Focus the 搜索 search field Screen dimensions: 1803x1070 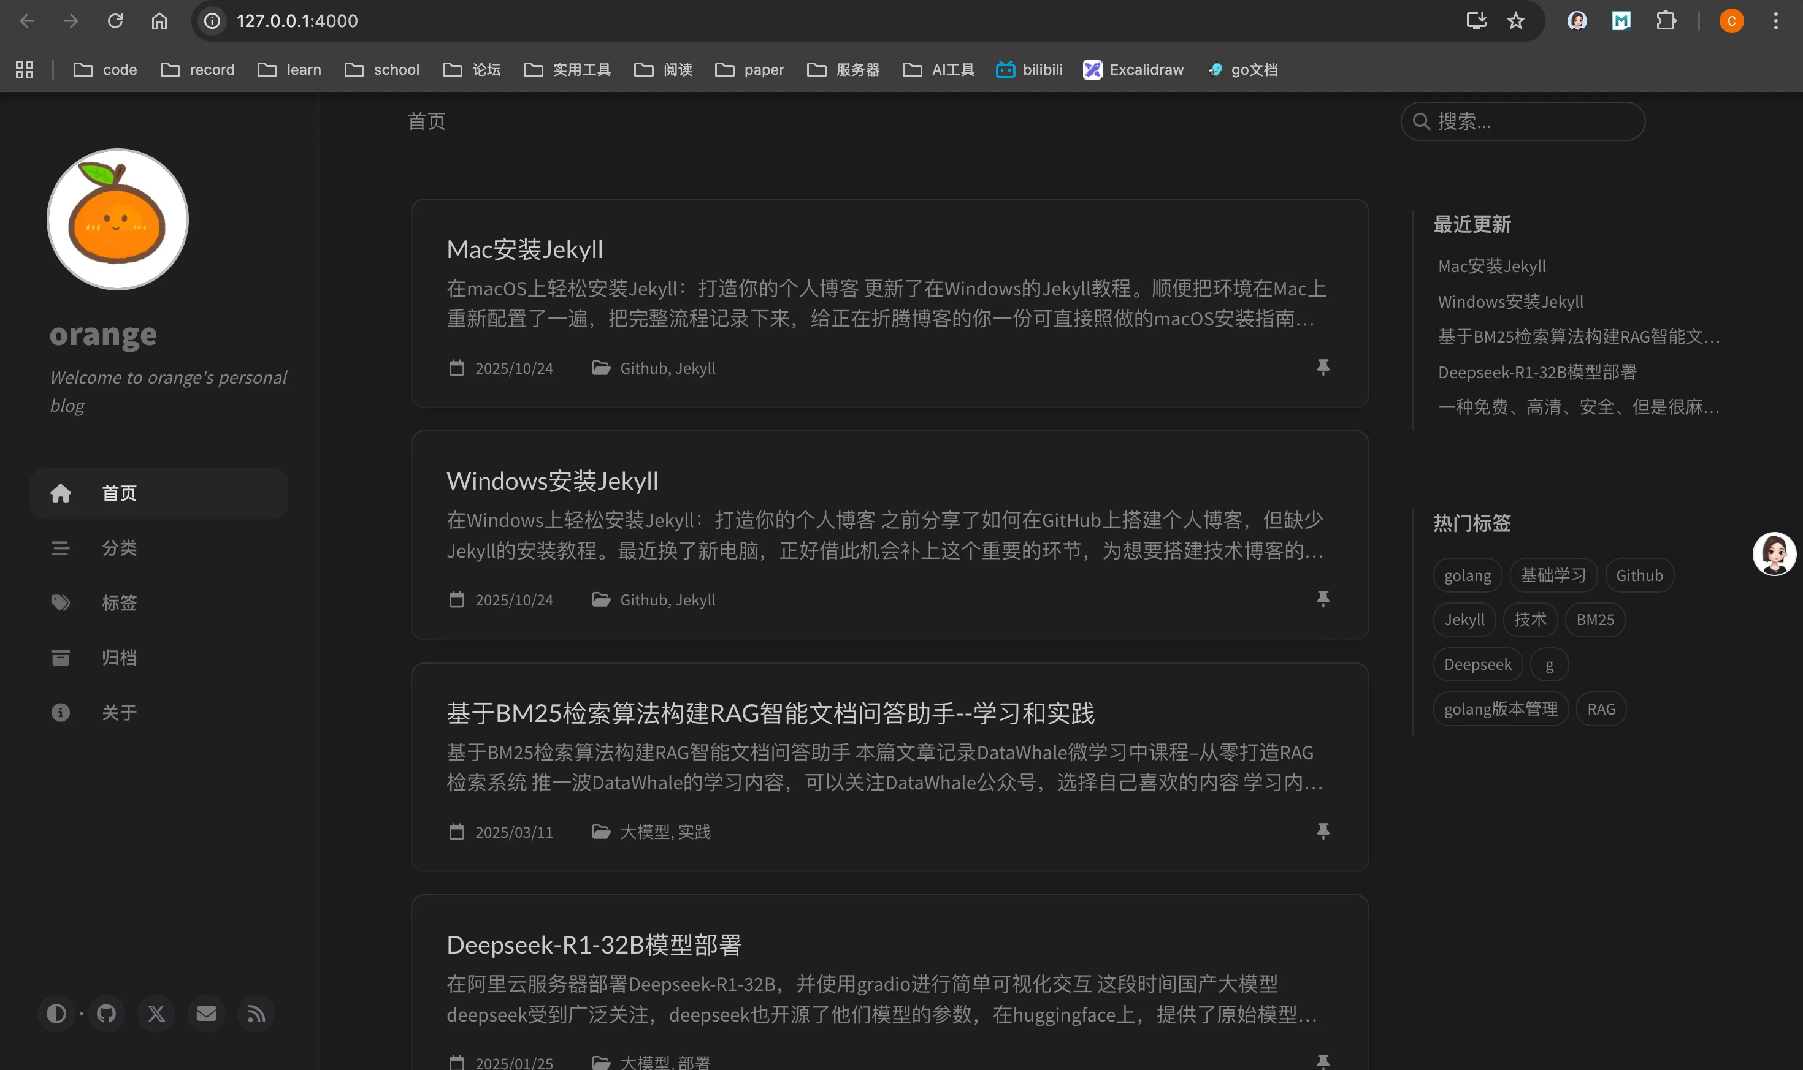point(1522,121)
